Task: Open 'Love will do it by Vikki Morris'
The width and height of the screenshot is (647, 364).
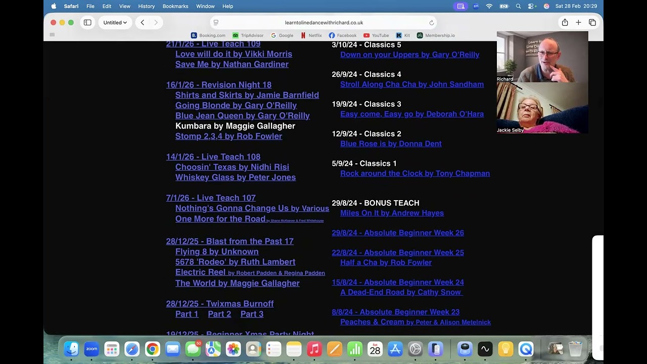Action: pyautogui.click(x=234, y=54)
